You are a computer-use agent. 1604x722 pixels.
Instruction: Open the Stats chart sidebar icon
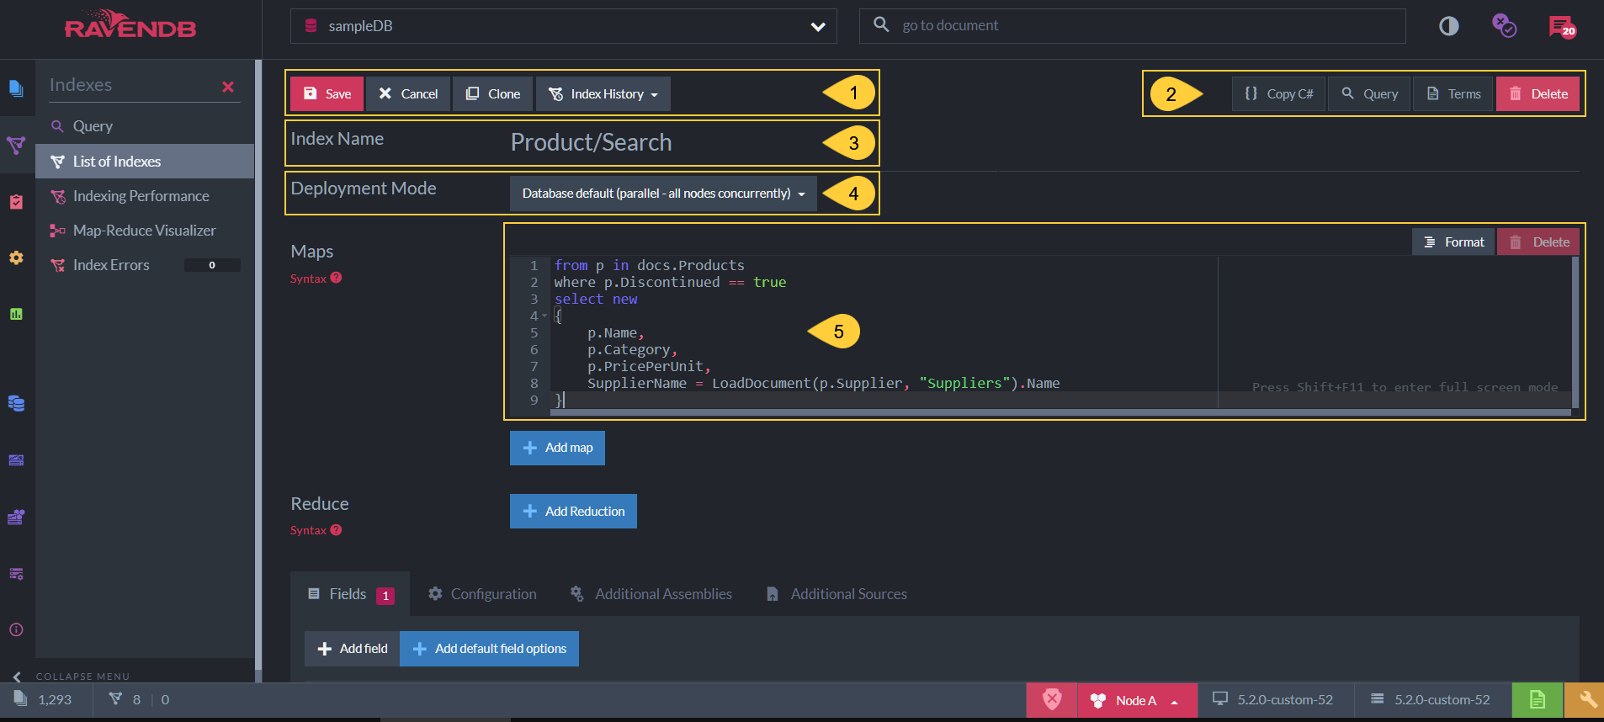coord(16,314)
